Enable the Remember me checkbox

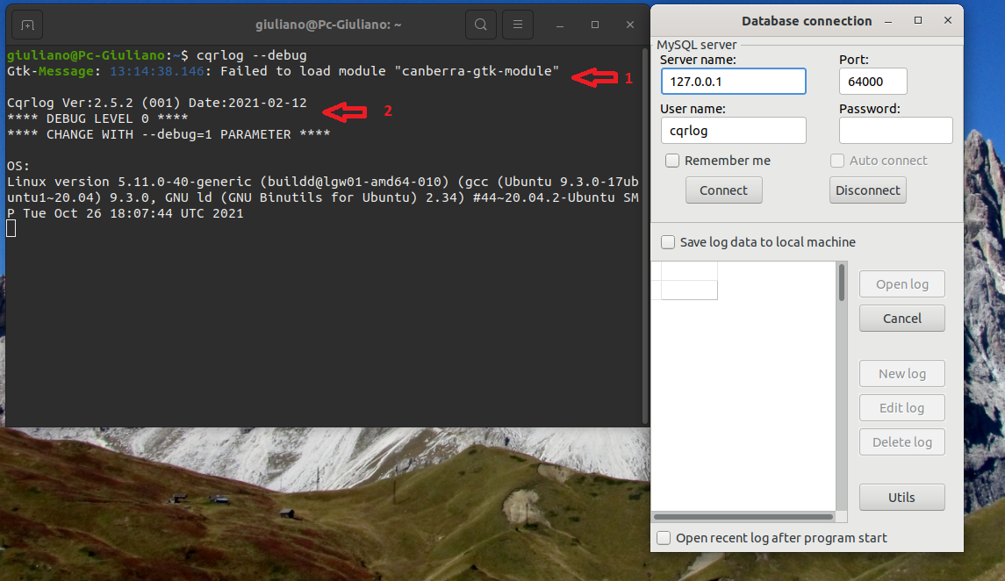[671, 160]
